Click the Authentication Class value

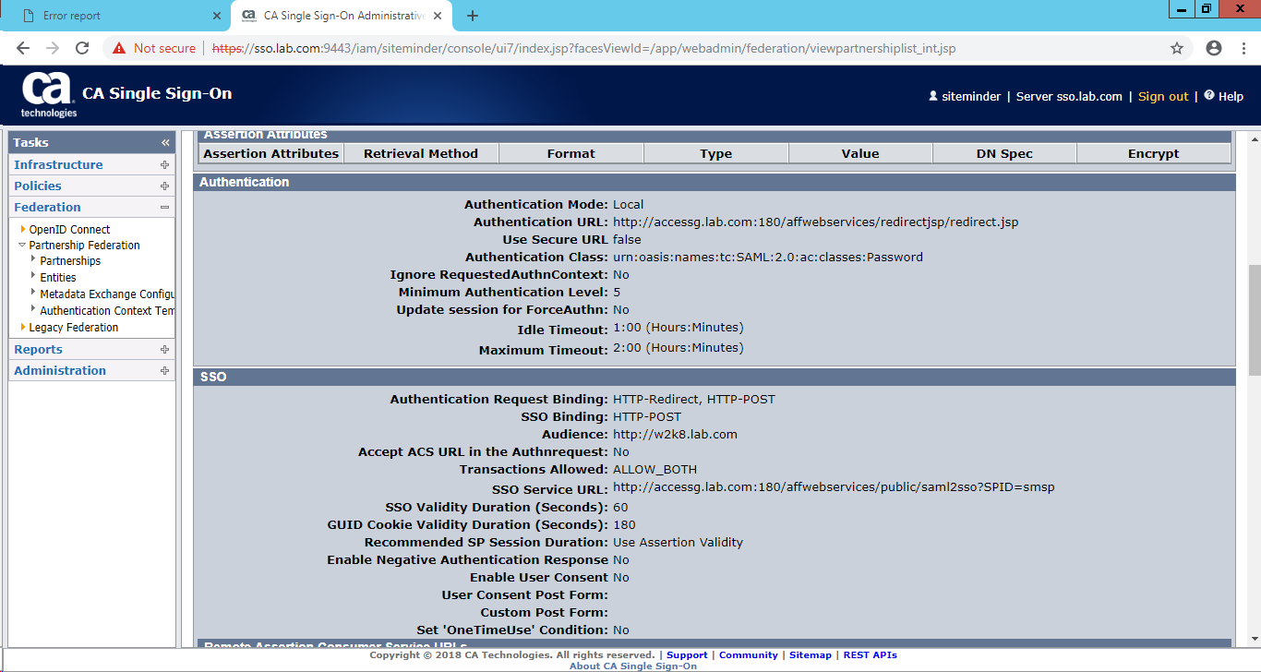(x=768, y=258)
